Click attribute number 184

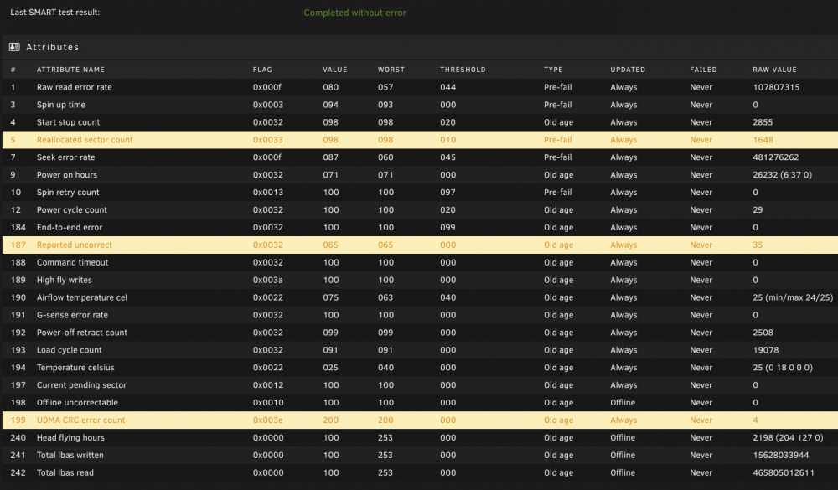(18, 227)
